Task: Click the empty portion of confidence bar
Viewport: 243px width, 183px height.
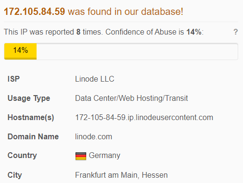Action: click(x=137, y=51)
